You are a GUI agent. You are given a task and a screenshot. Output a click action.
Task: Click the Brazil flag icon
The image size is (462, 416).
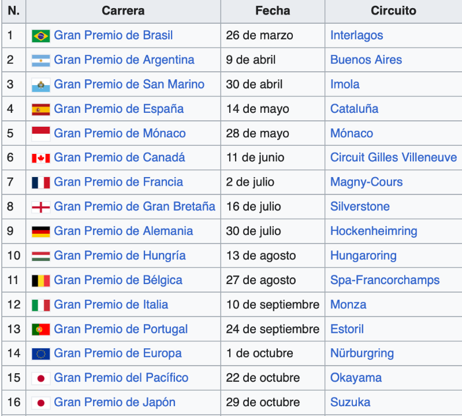(40, 36)
